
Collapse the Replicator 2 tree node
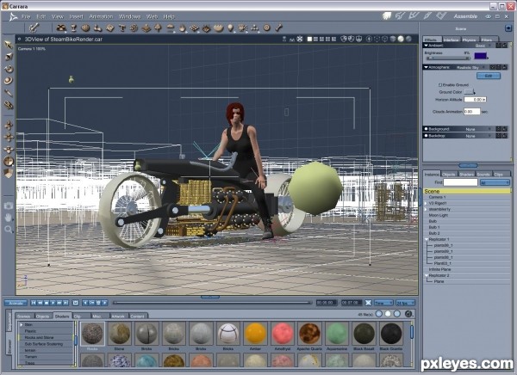point(427,275)
